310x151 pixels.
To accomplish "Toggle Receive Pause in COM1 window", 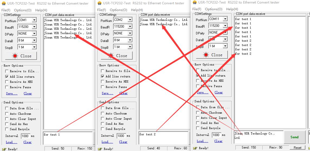I will click(7, 87).
